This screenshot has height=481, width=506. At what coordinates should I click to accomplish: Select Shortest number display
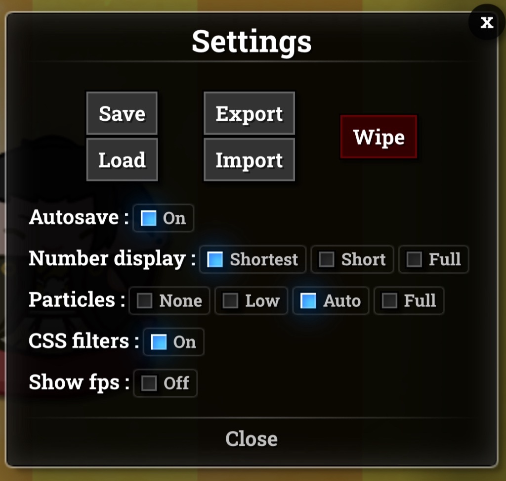(x=253, y=260)
